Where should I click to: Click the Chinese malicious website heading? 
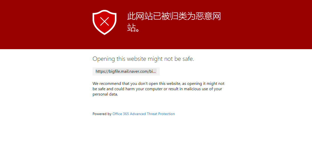(174, 22)
